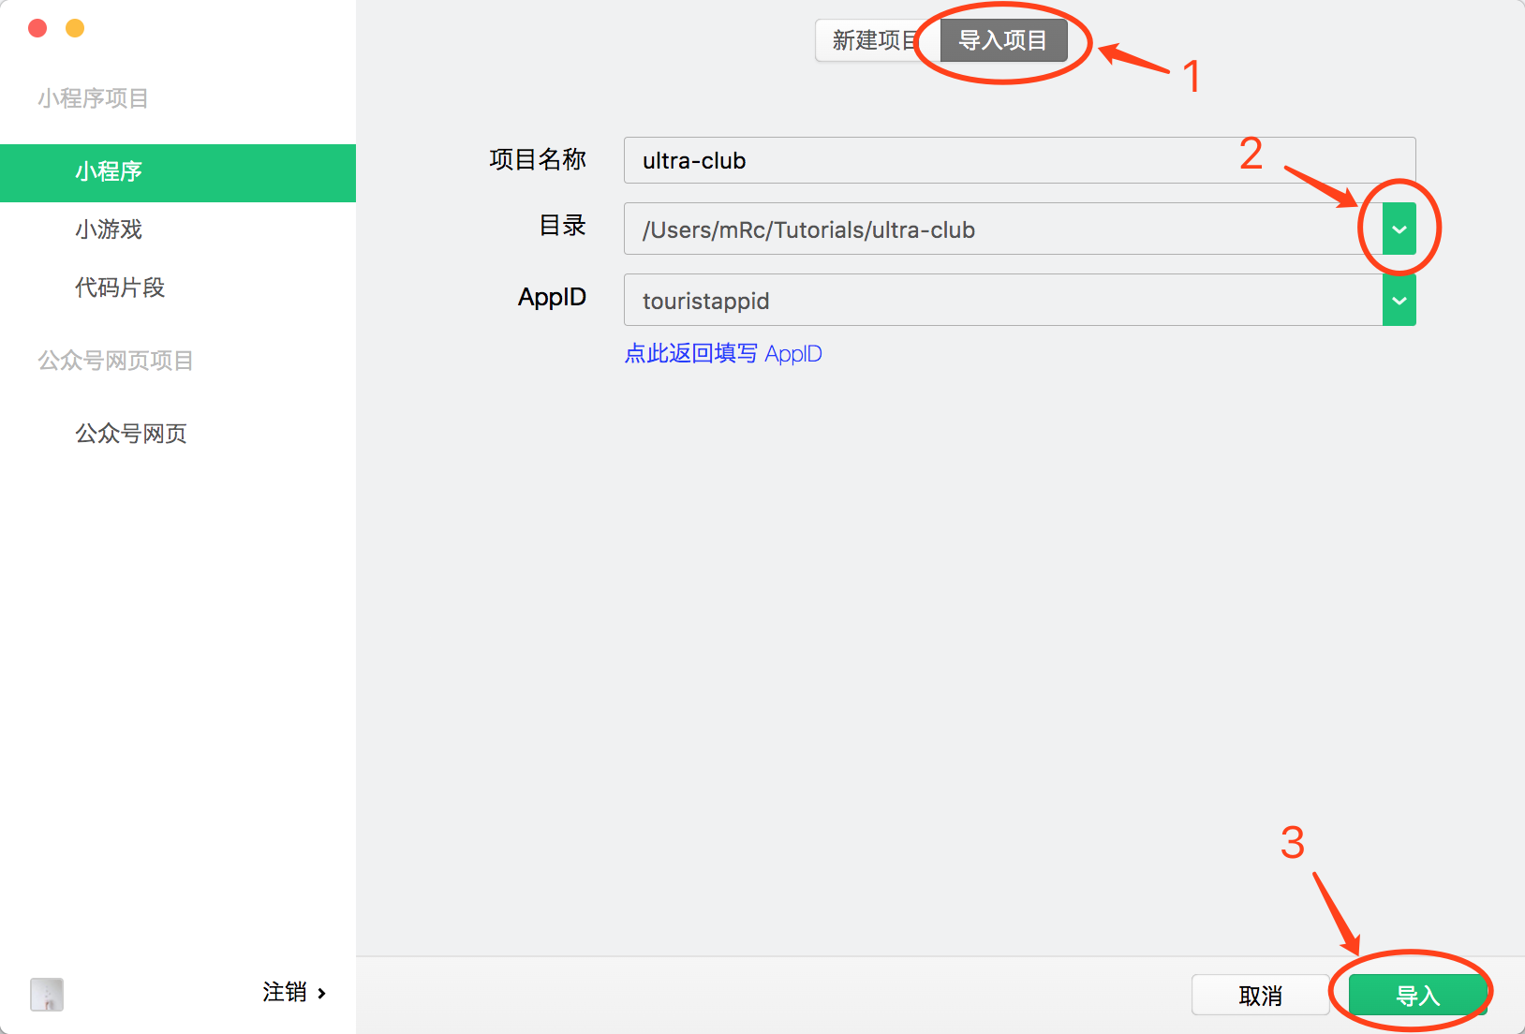Click the 点此返回填写 AppID link
The height and width of the screenshot is (1034, 1525).
(x=723, y=353)
